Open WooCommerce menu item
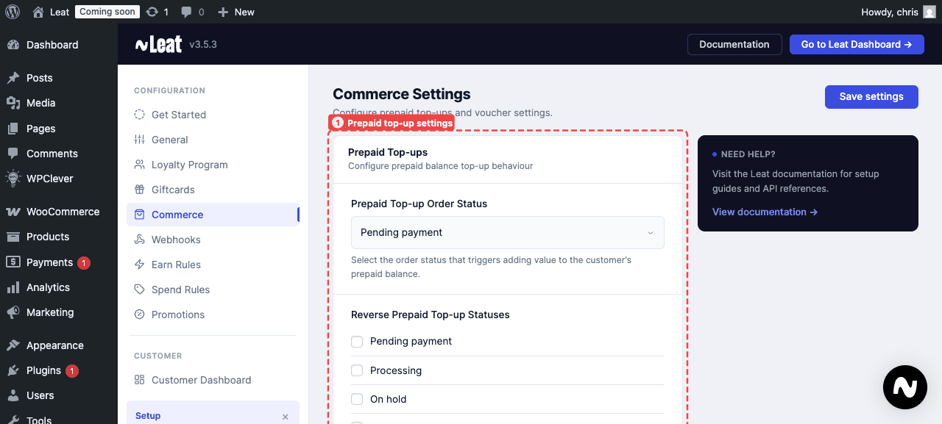 coord(59,212)
